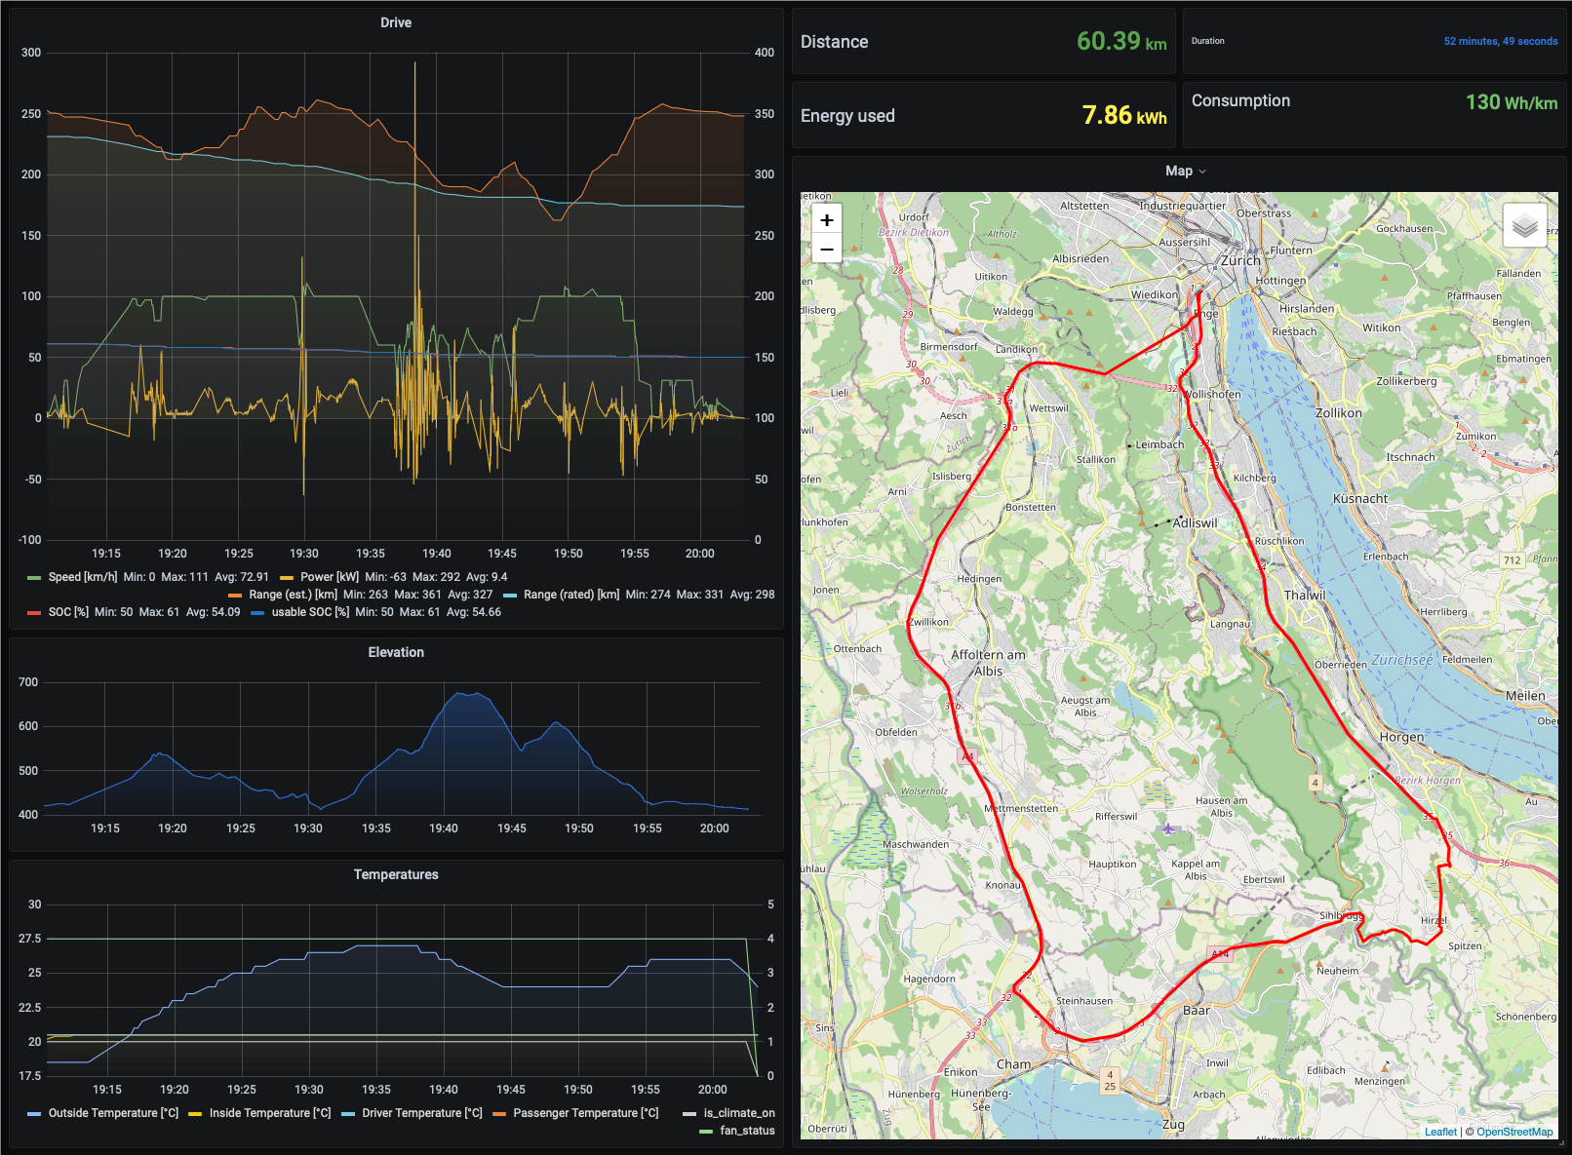
Task: Open the OpenStreetMap attribution link
Action: click(x=1514, y=1132)
